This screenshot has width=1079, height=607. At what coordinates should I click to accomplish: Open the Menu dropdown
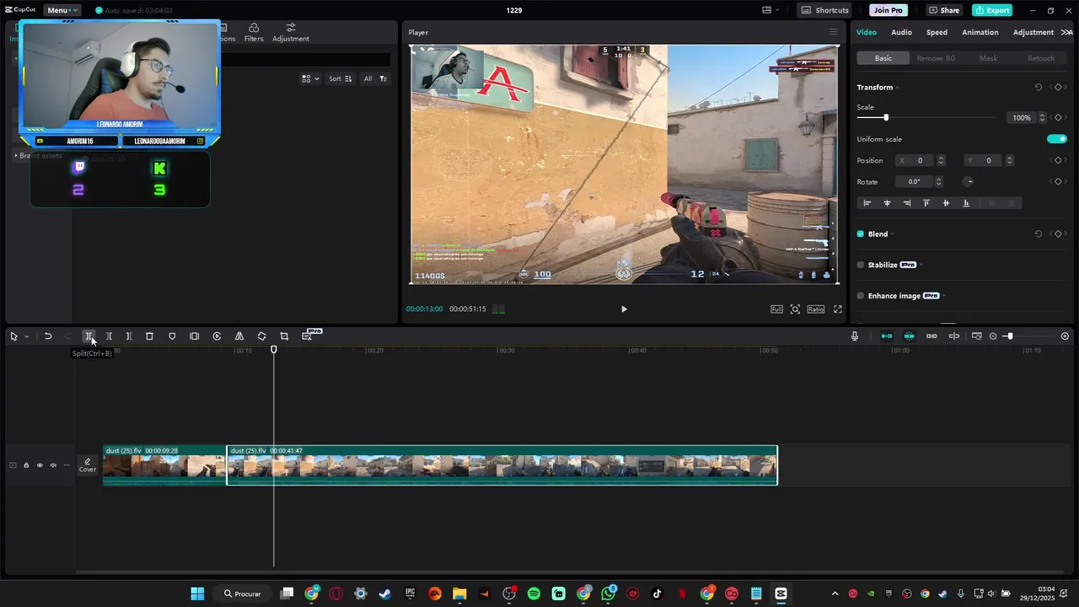point(62,10)
